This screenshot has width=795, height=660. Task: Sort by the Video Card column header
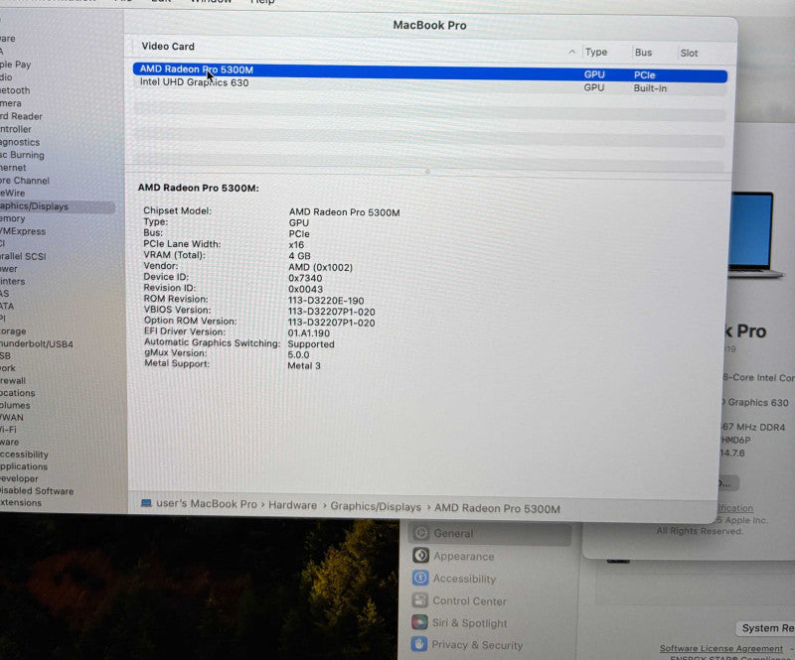[x=168, y=47]
